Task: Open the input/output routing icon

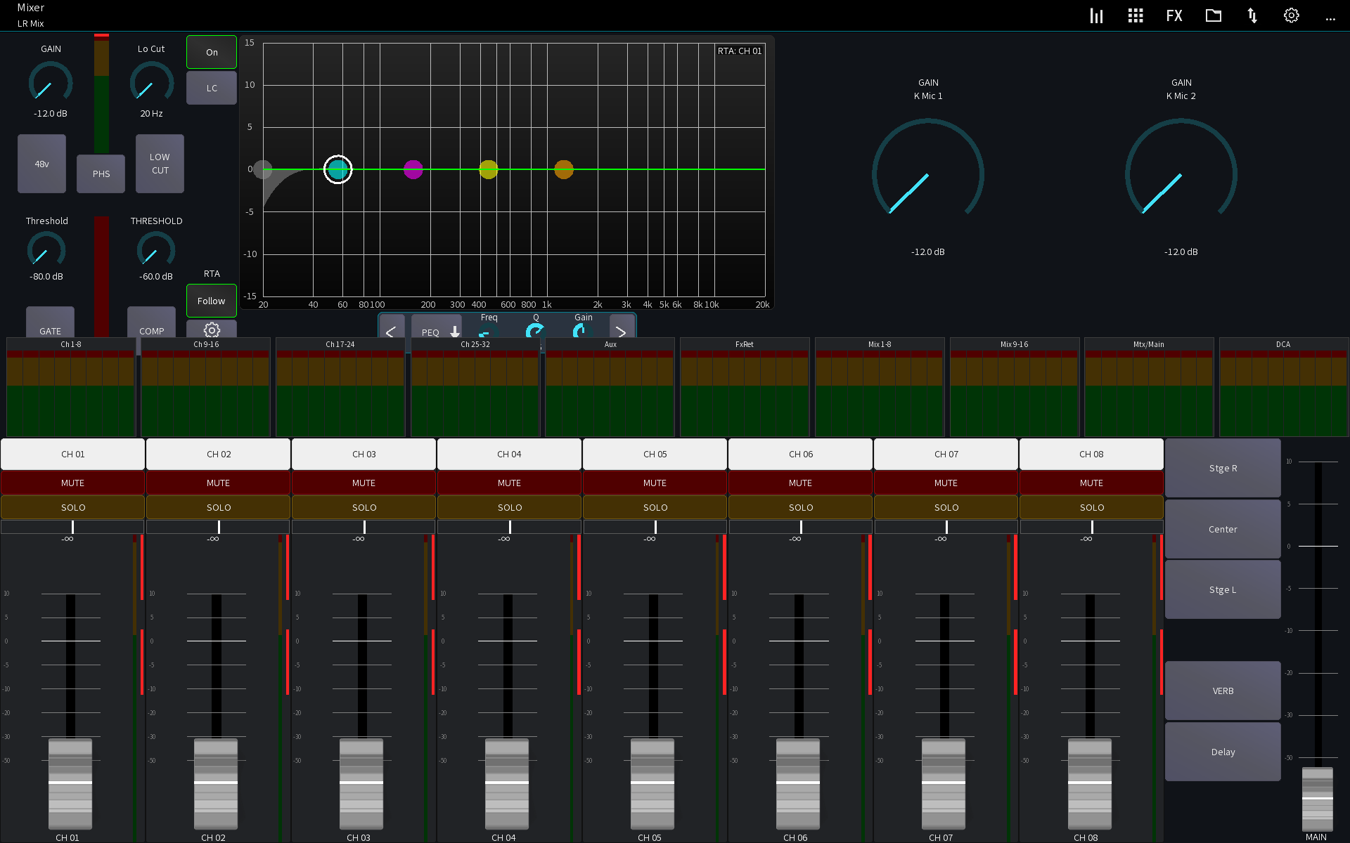Action: [1252, 15]
